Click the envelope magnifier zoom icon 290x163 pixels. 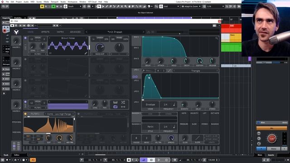tap(217, 38)
